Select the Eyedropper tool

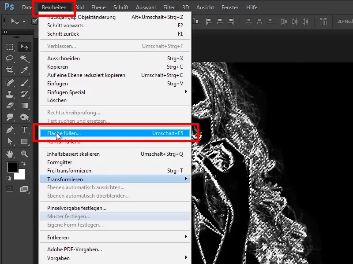(x=24, y=70)
